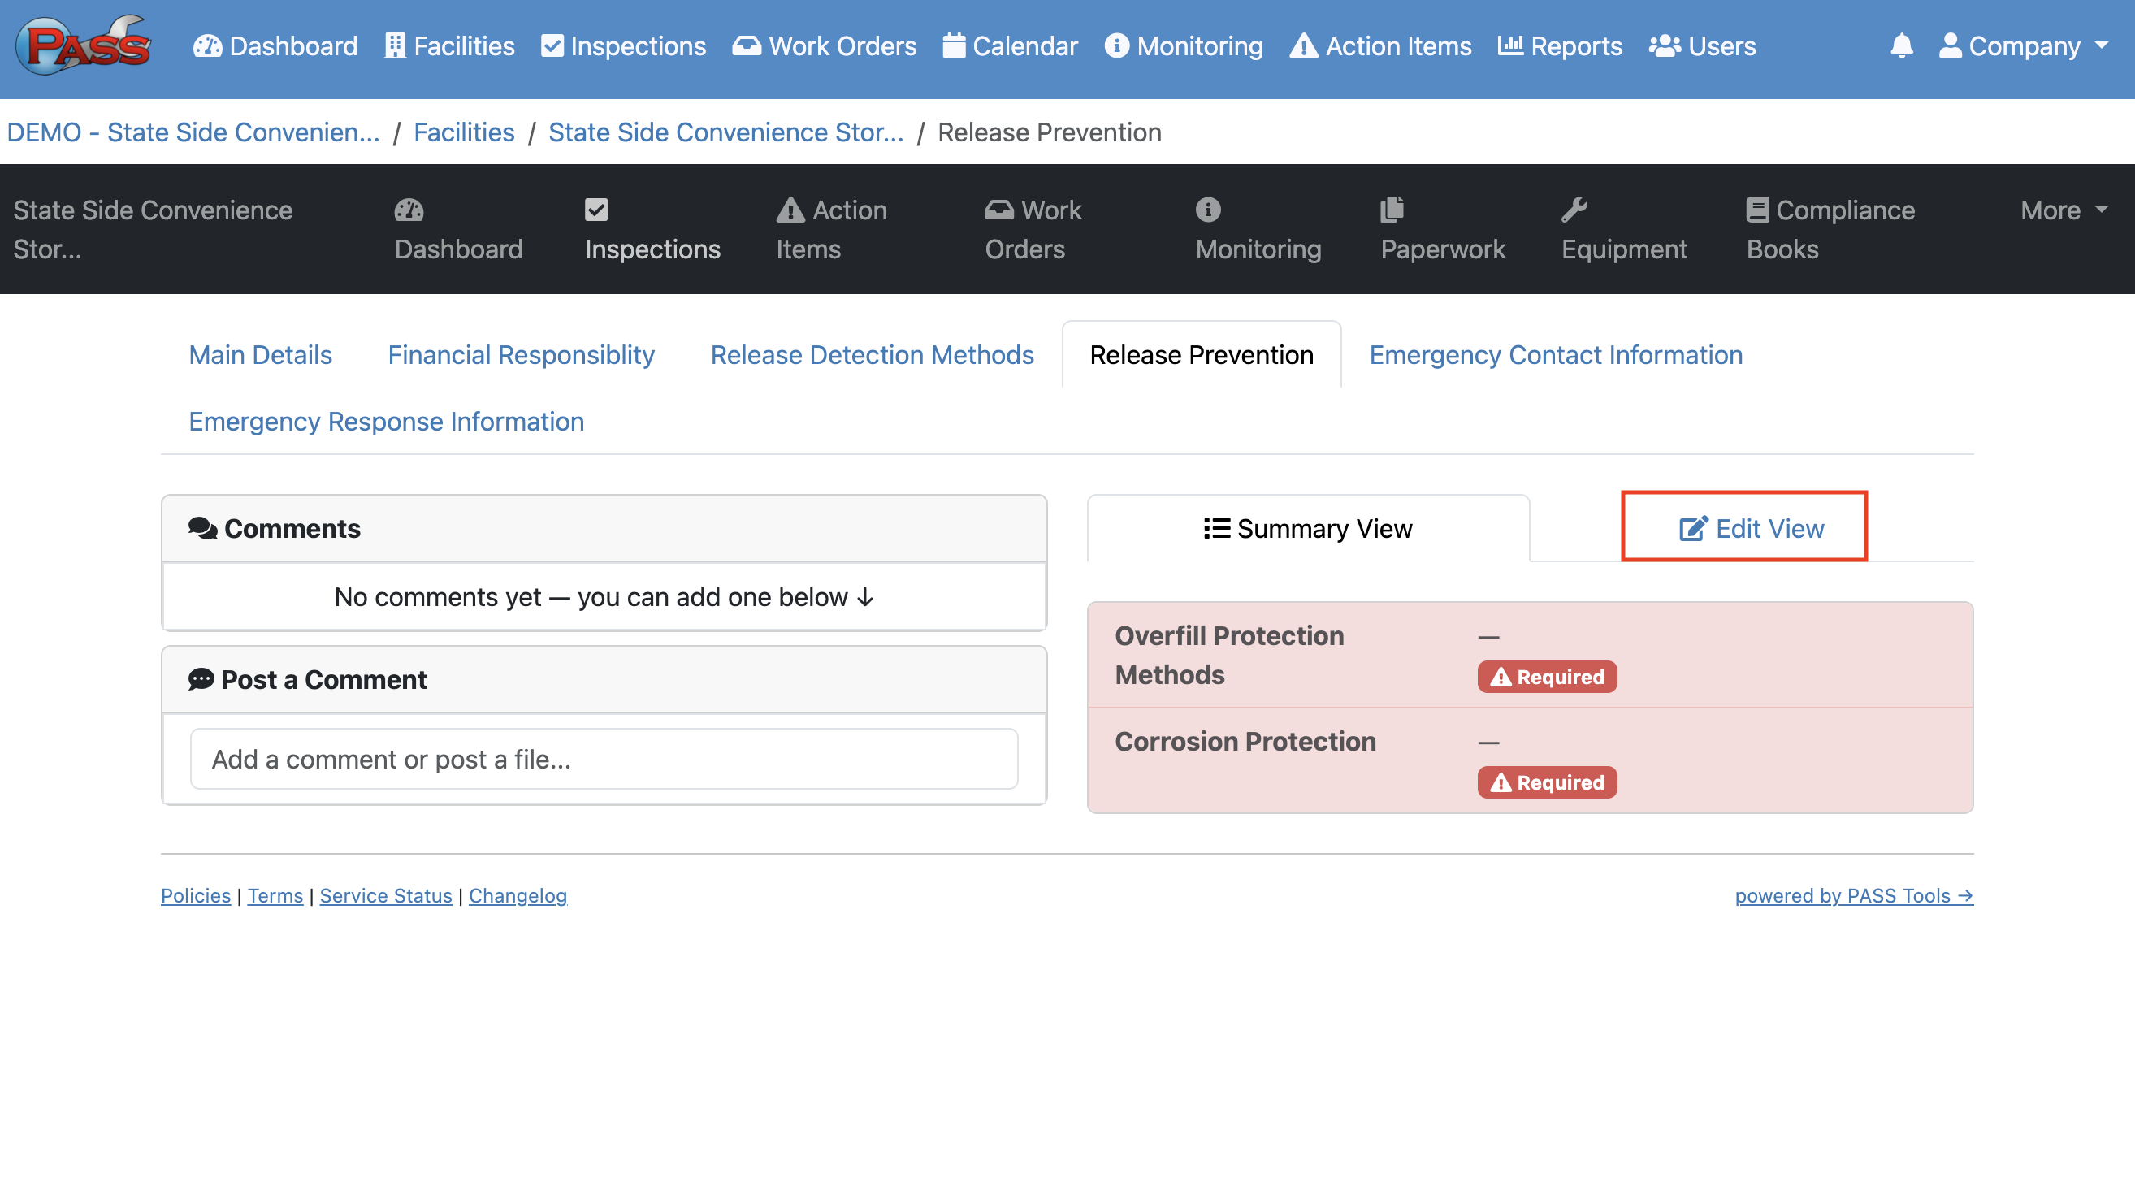This screenshot has height=1178, width=2135.
Task: Click the PASS logo icon
Action: click(83, 45)
